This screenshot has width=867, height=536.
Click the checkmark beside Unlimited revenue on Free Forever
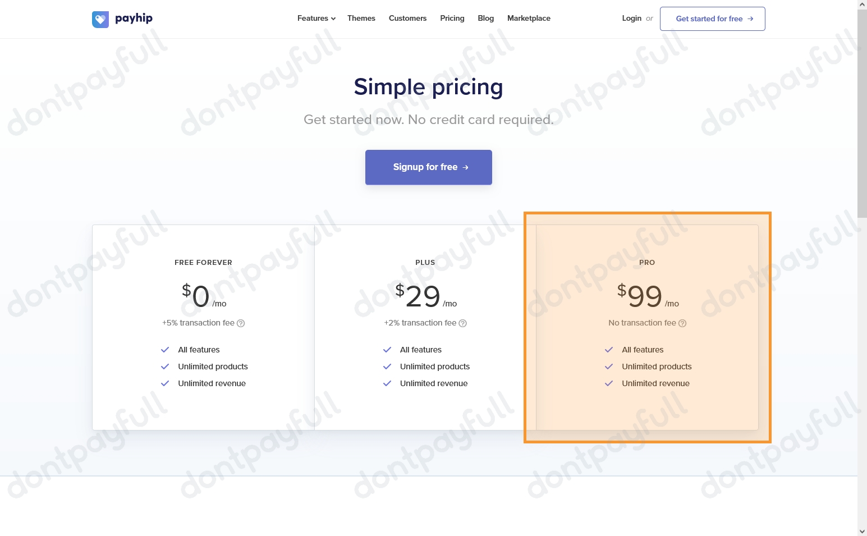pos(165,383)
